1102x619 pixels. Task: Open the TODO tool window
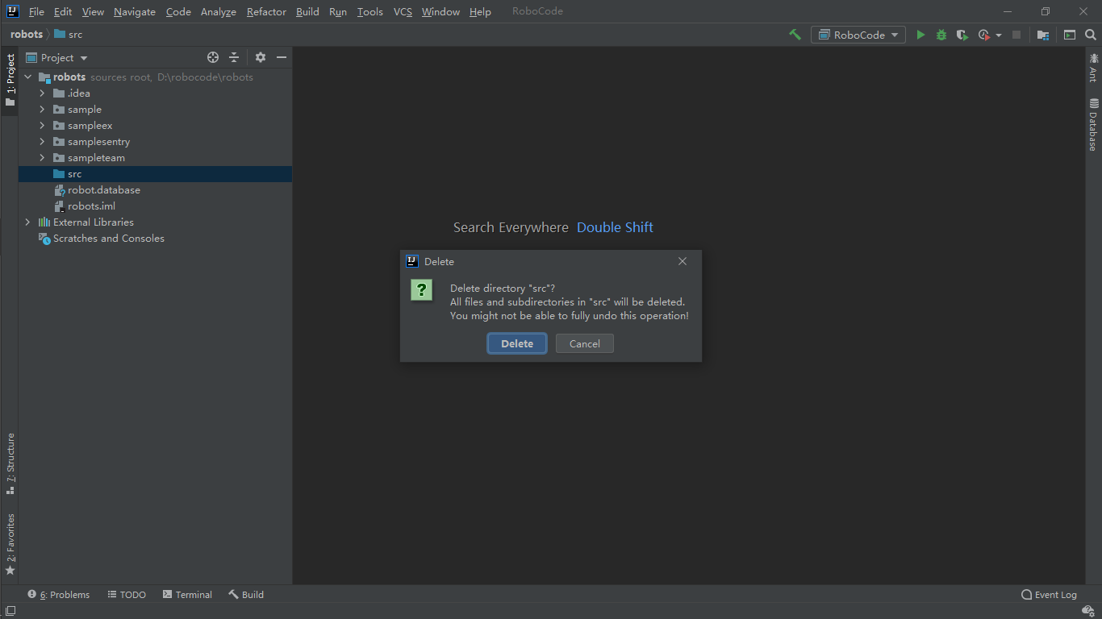[x=127, y=595]
